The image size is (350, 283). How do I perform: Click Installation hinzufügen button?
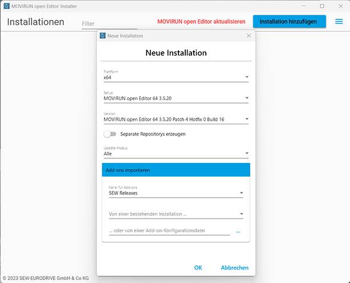point(289,22)
